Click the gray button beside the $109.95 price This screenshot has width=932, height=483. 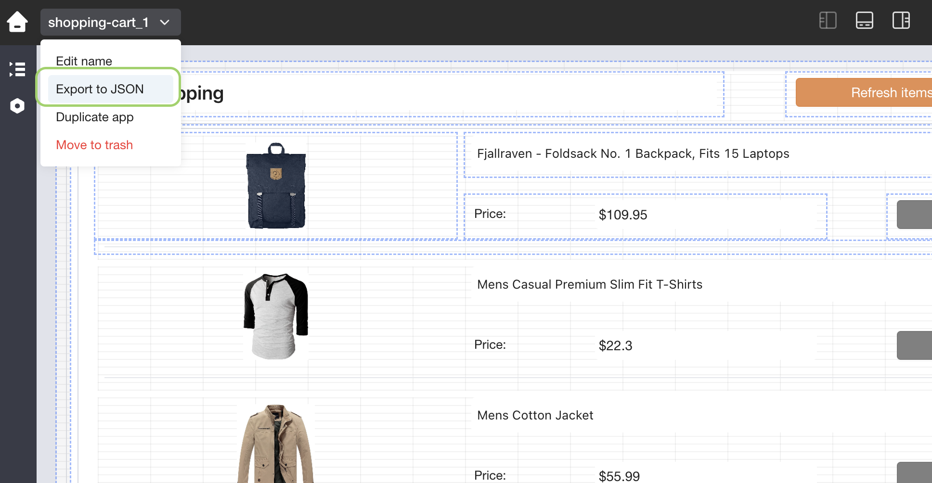(x=914, y=215)
